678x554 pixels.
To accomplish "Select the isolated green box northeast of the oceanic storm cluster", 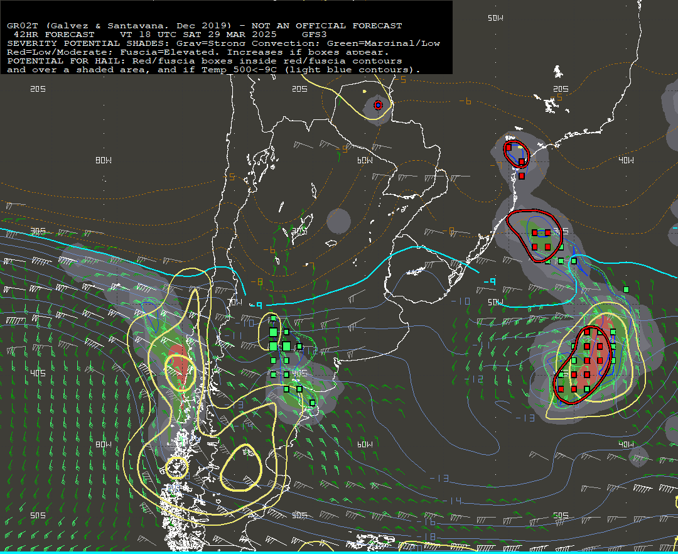I will coord(626,290).
